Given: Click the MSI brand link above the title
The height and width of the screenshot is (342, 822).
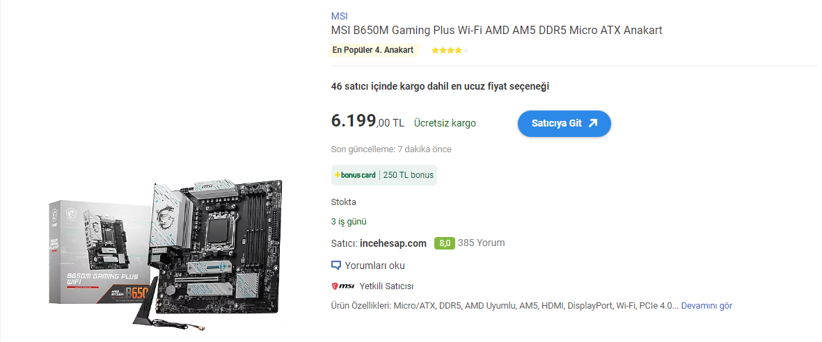Looking at the screenshot, I should (x=339, y=16).
